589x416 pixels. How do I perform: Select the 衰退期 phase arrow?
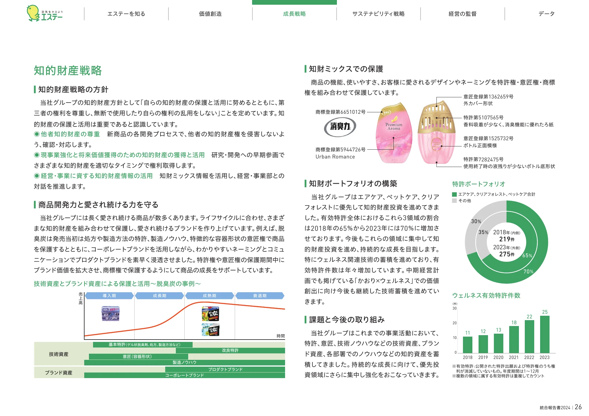(260, 296)
